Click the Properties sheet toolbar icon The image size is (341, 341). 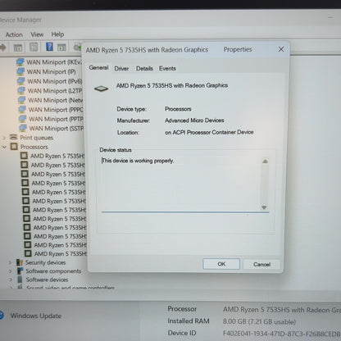pos(34,48)
